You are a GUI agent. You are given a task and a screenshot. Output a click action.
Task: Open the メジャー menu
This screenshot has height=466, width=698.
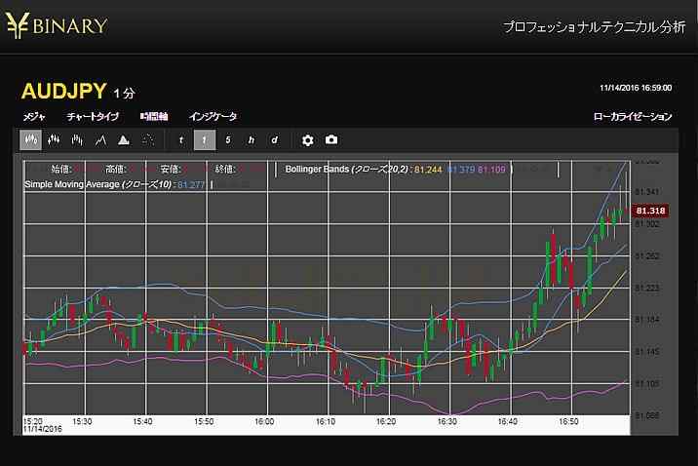(34, 117)
